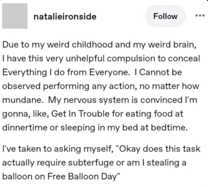208x187 pixels.
Task: Open the natalieironside profile link
Action: click(x=65, y=17)
